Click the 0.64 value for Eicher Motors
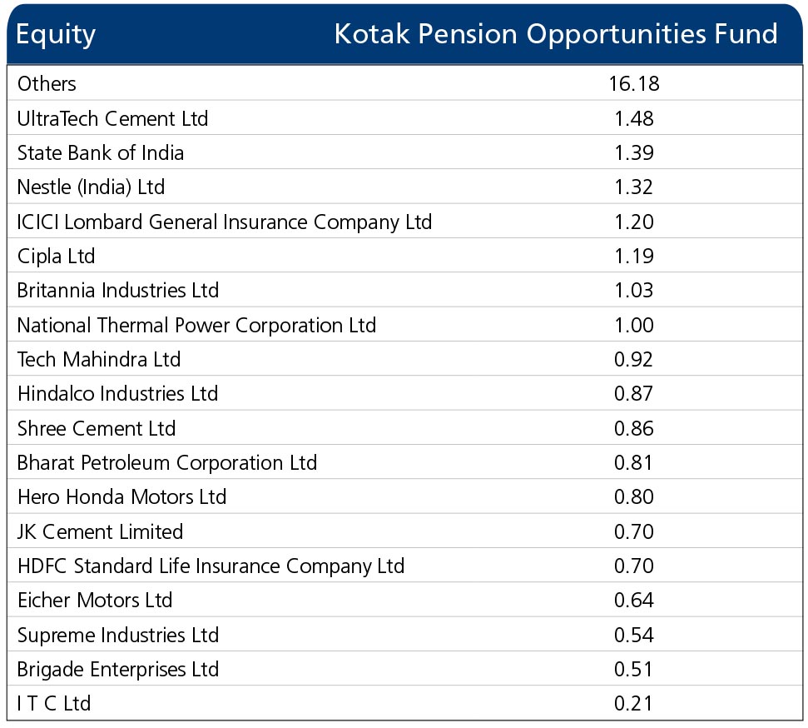808x728 pixels. [634, 600]
